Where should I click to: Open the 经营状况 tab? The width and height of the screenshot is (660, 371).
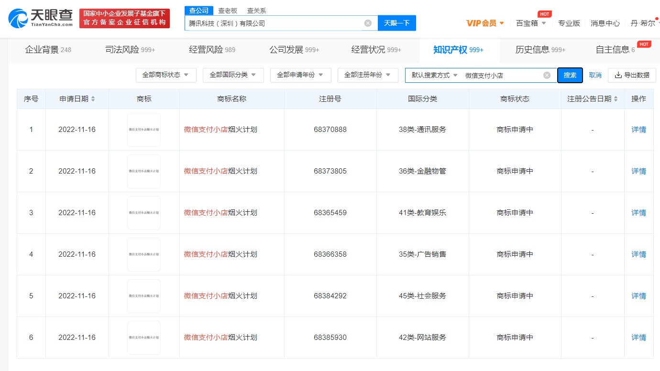[x=376, y=50]
